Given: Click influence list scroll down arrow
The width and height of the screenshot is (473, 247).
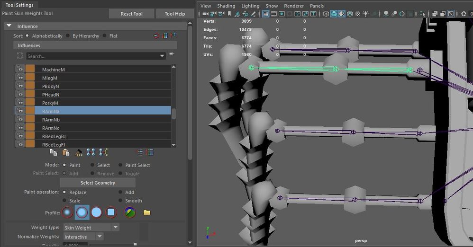Looking at the screenshot, I should (173, 145).
